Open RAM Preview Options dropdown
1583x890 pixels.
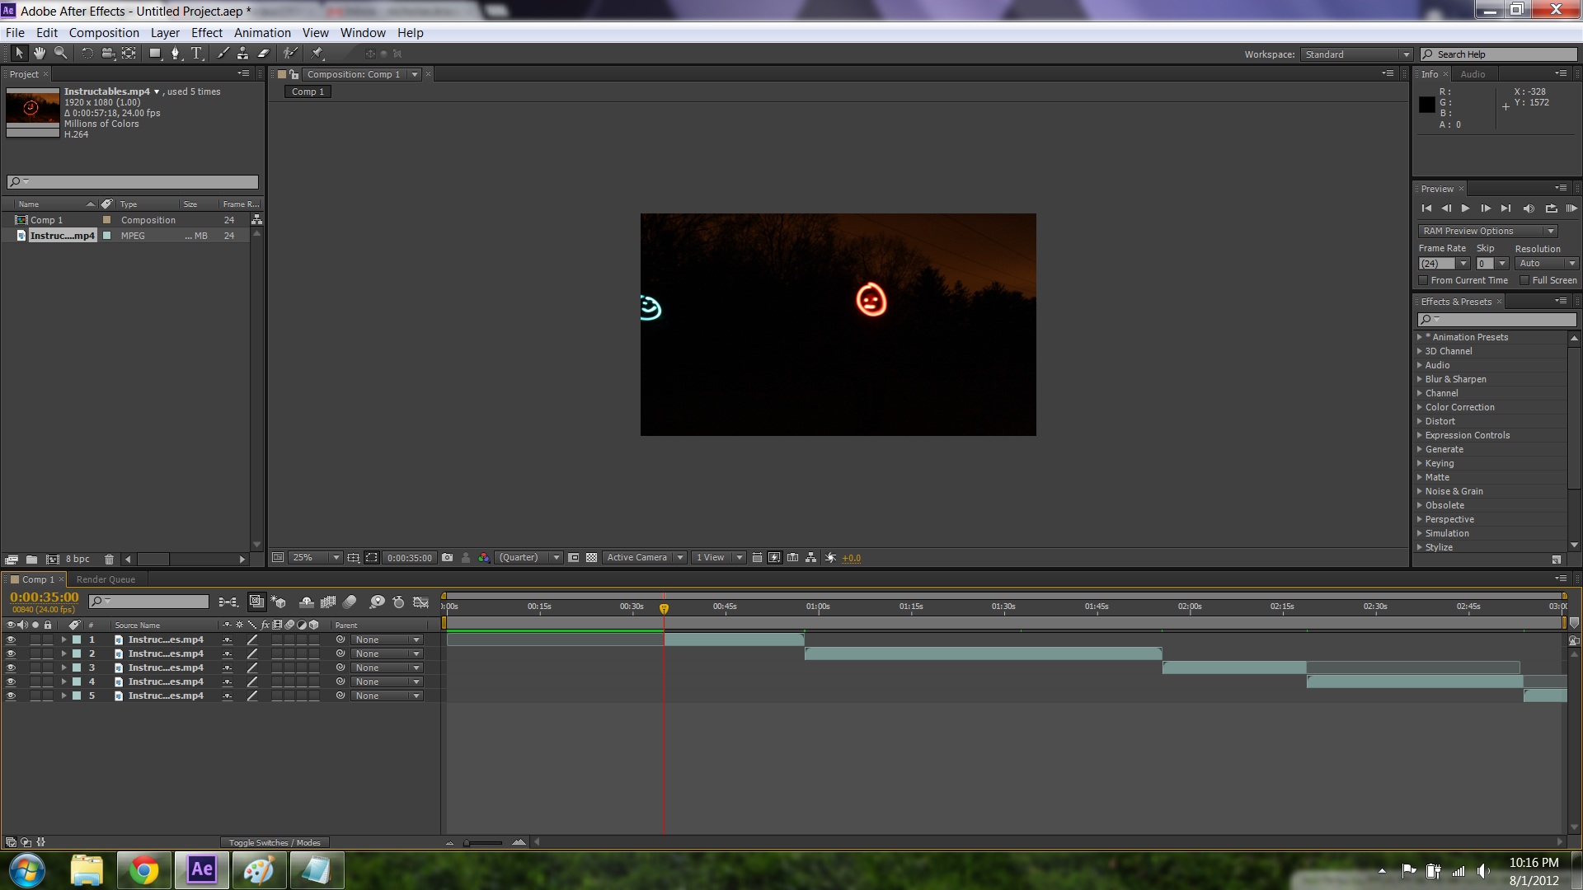[x=1487, y=231]
